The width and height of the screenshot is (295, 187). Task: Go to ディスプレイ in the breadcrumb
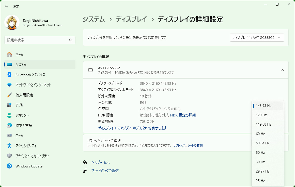click(131, 19)
